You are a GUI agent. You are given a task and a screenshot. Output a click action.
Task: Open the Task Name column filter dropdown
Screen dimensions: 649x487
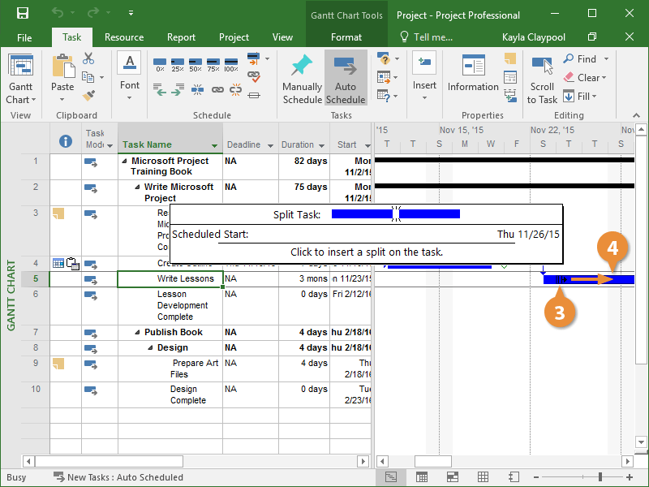[215, 146]
